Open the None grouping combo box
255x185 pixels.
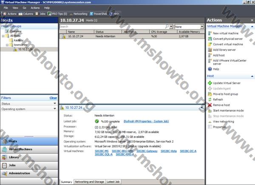click(x=189, y=26)
